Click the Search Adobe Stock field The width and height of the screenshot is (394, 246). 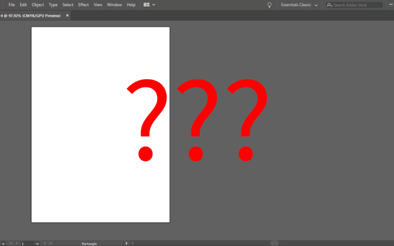(357, 5)
